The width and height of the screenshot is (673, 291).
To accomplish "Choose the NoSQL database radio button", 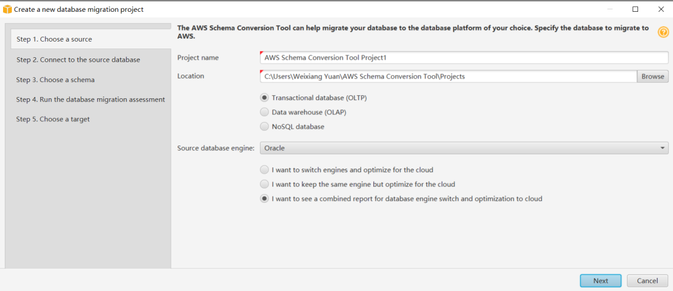I will pyautogui.click(x=265, y=127).
